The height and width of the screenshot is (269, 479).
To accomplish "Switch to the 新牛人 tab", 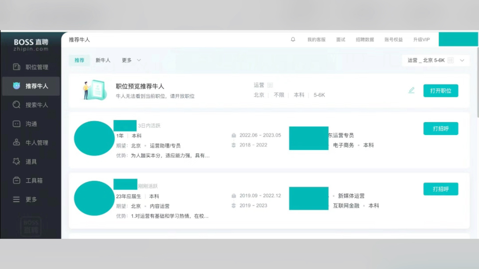I will pos(103,60).
